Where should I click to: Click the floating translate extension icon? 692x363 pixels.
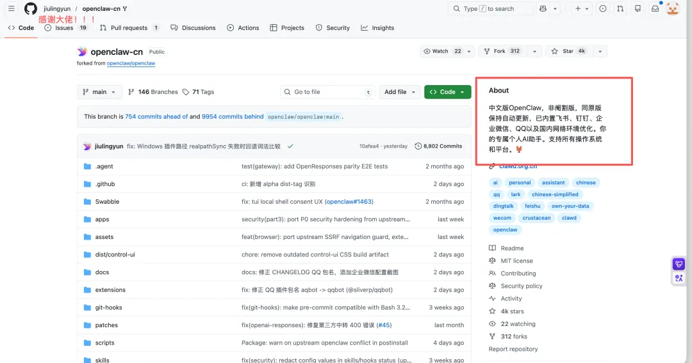click(679, 278)
